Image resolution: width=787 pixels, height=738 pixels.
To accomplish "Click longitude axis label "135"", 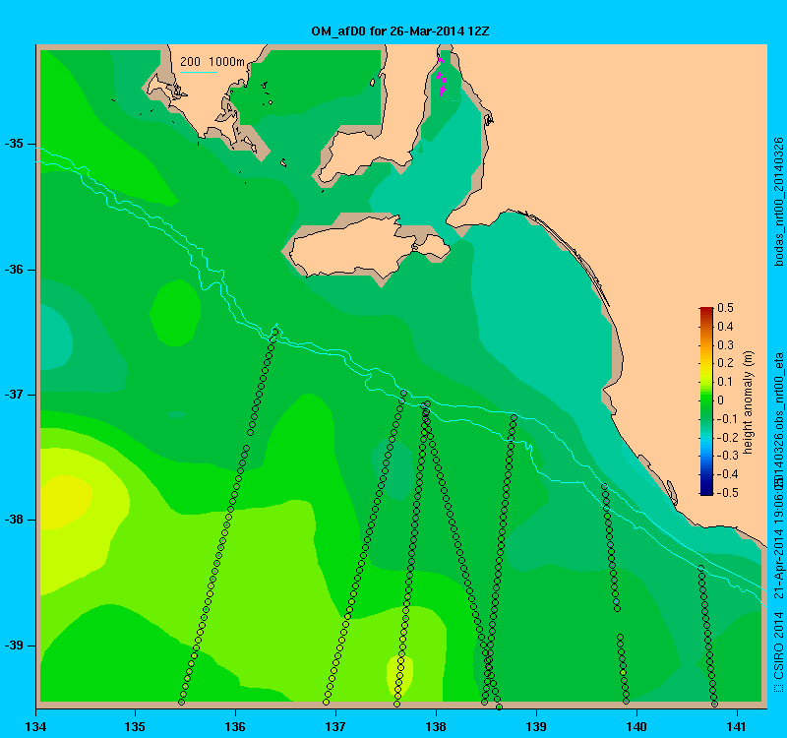I will pyautogui.click(x=135, y=727).
